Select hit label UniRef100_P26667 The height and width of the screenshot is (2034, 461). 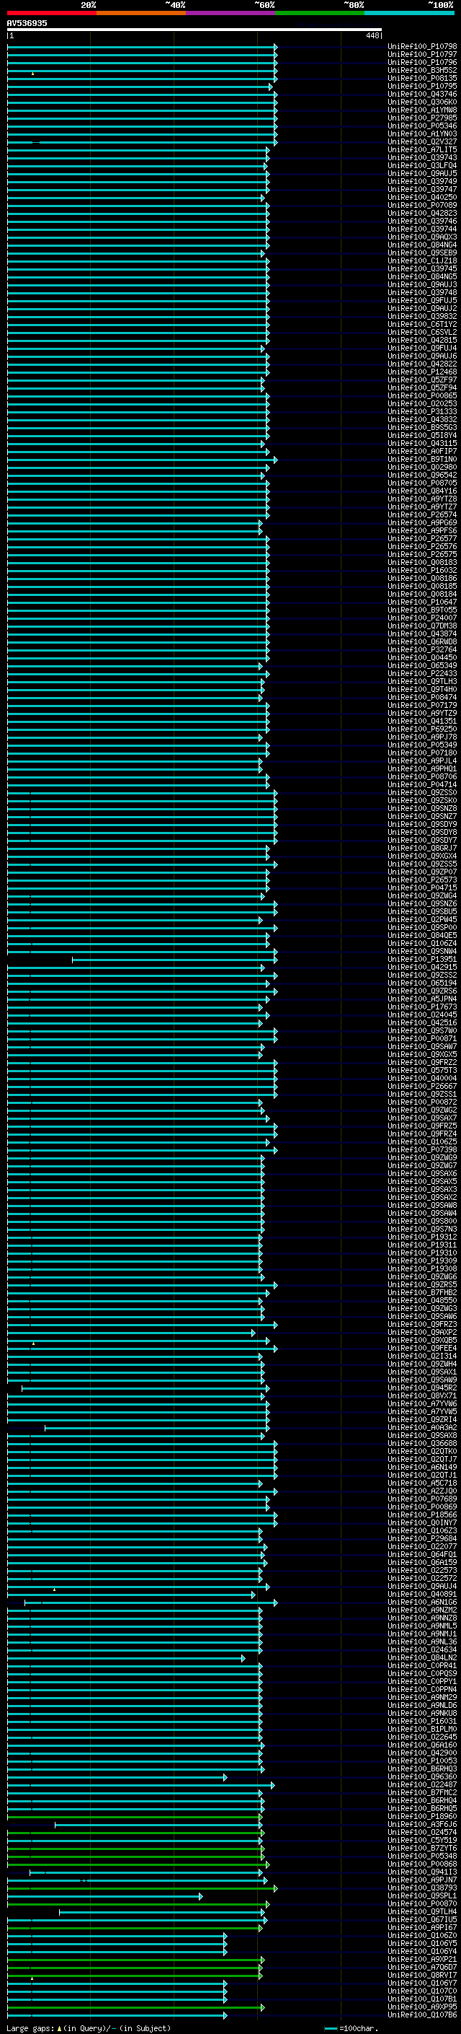pos(422,1087)
